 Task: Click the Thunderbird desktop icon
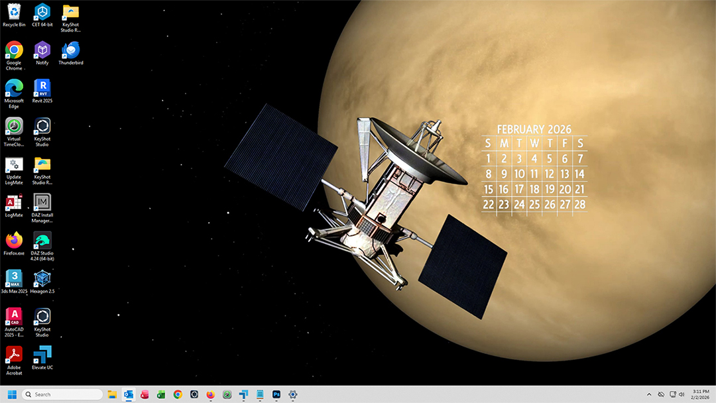[x=70, y=50]
